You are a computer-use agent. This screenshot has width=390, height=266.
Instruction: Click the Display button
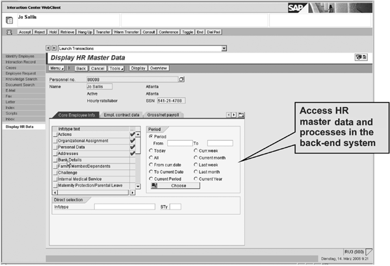(138, 68)
